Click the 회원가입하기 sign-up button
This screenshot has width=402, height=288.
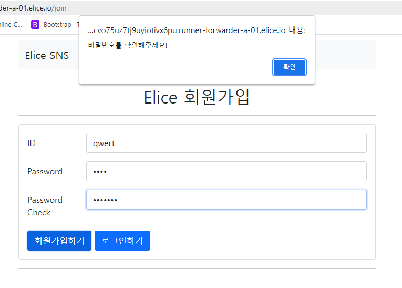coord(59,241)
